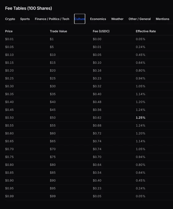Click the $0.32 fee cell
This screenshot has width=173, height=209.
[97, 86]
